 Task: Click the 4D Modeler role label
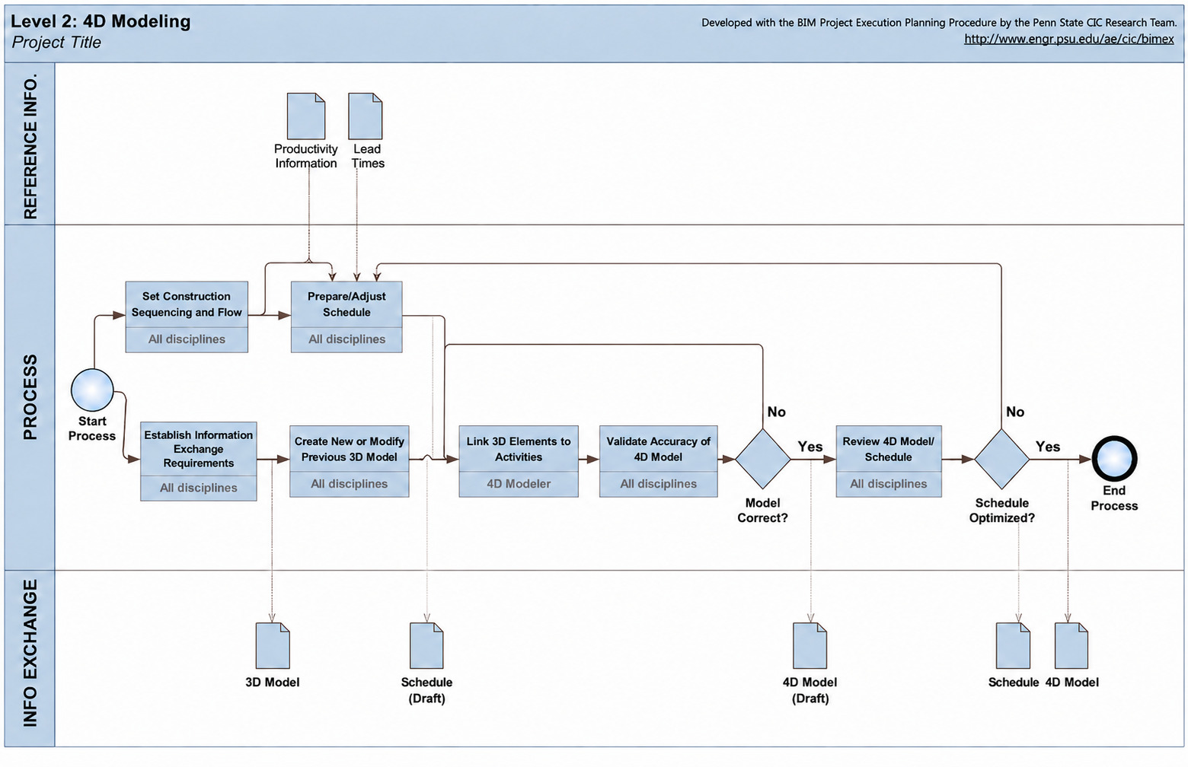click(519, 484)
